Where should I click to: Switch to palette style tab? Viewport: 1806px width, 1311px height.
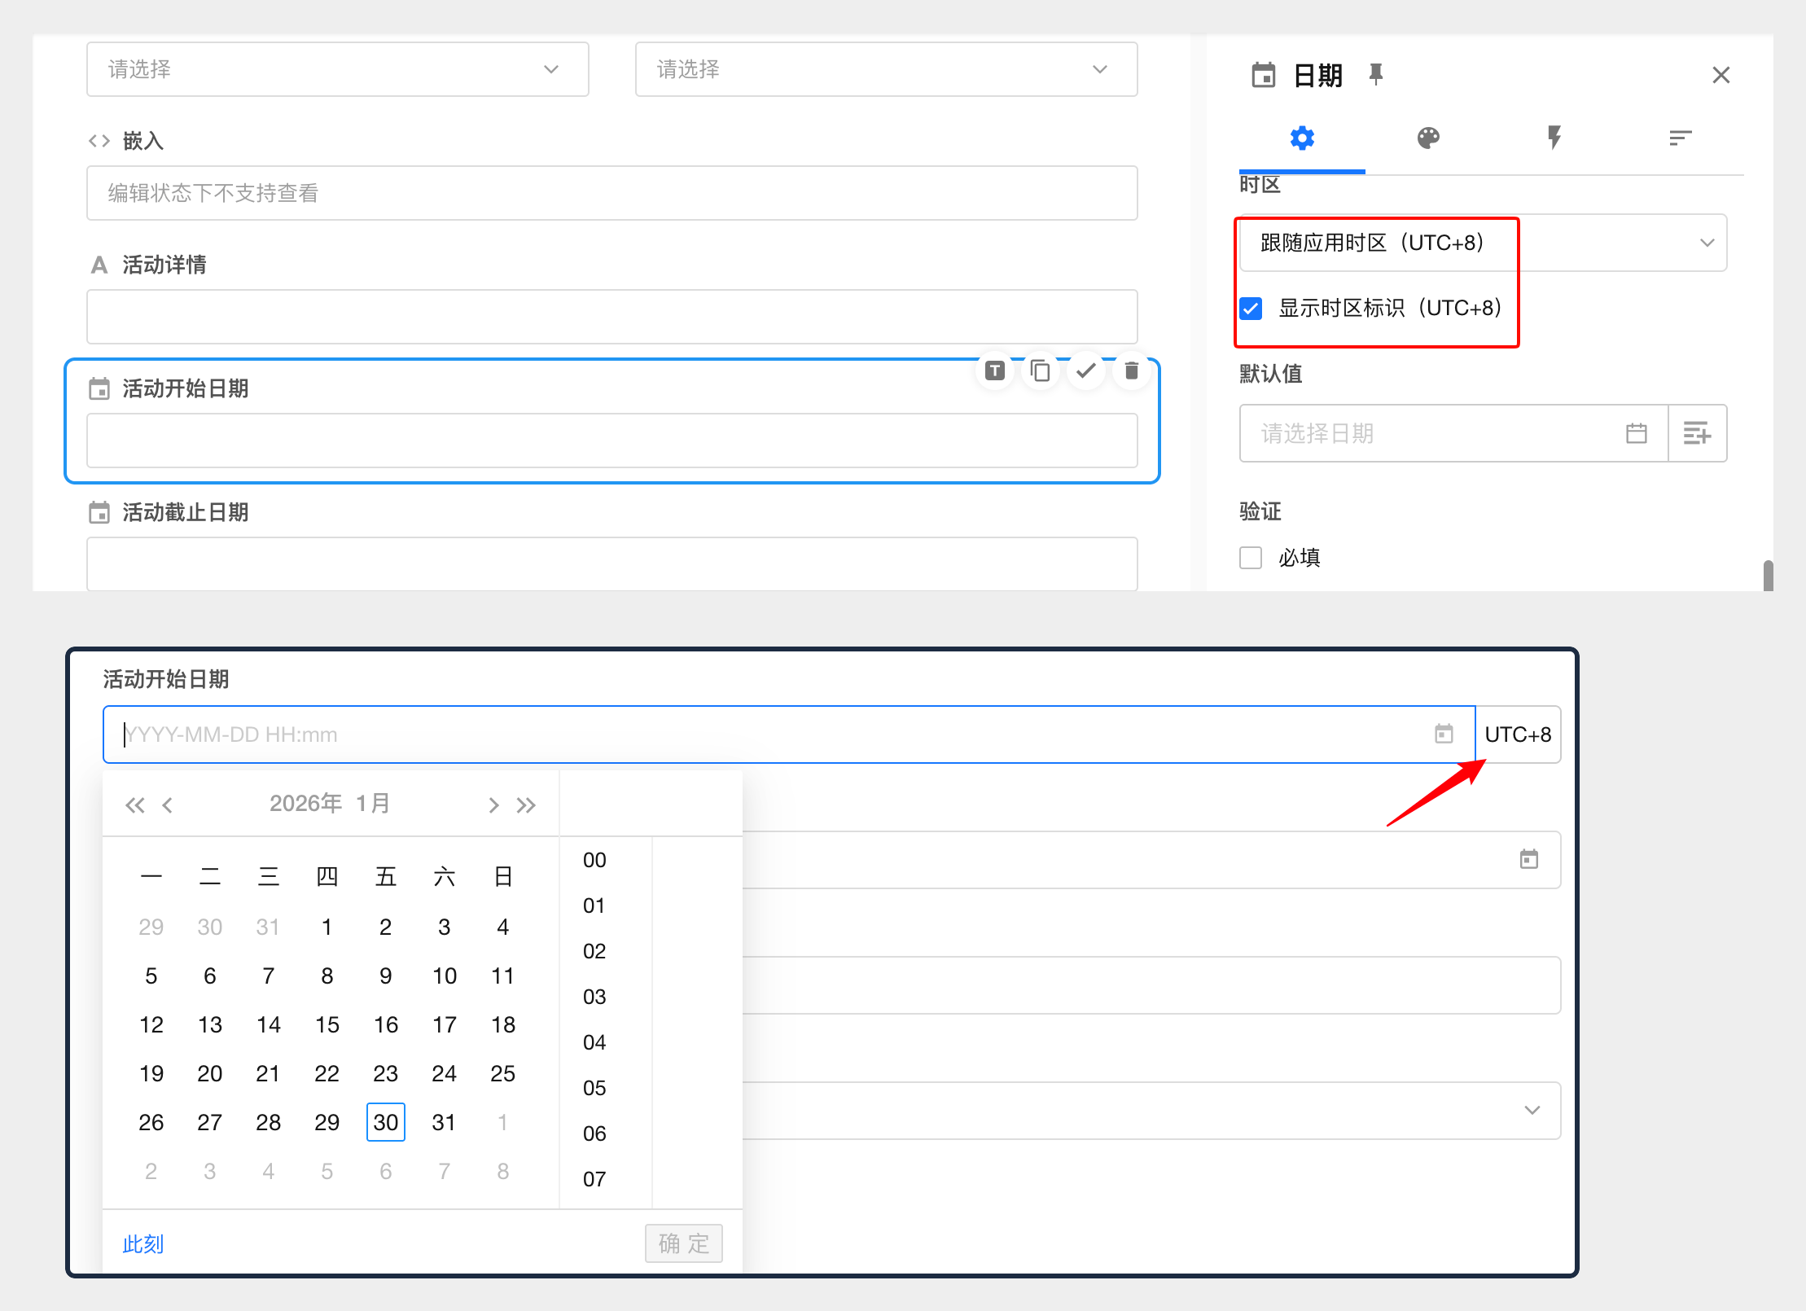1428,138
